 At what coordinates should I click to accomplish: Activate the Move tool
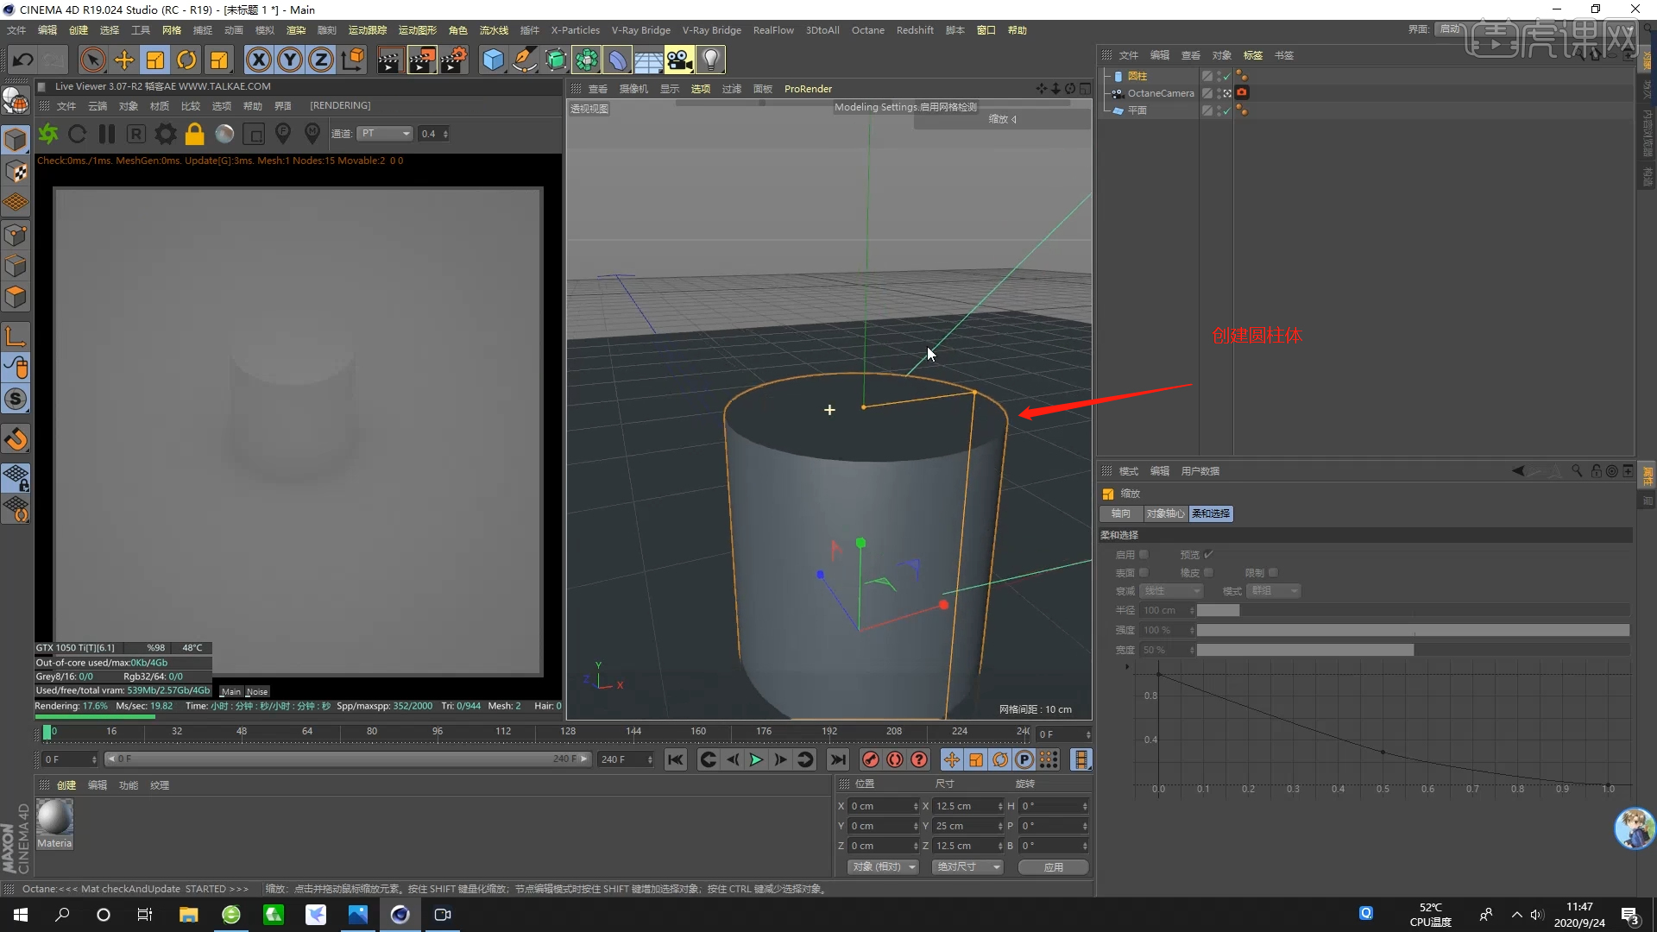point(124,60)
